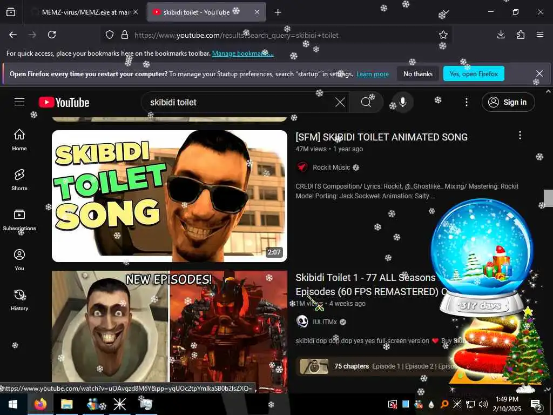Click the Skibidi Toilet Song video thumbnail

[169, 196]
